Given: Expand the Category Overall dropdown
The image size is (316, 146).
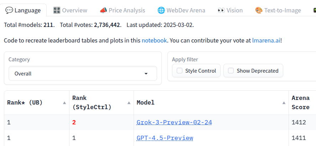Looking at the screenshot, I should point(83,73).
